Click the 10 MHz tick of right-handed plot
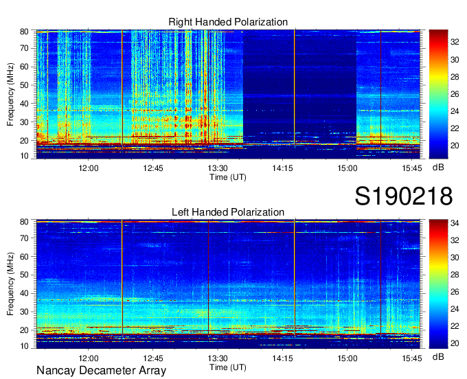Image resolution: width=467 pixels, height=379 pixels. click(24, 156)
